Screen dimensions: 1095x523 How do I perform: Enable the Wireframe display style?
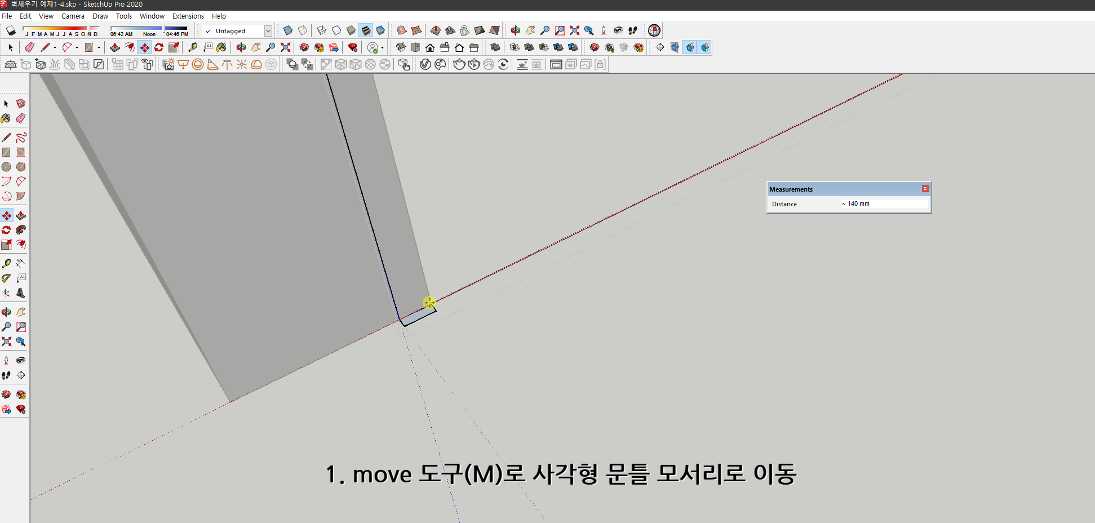point(321,30)
